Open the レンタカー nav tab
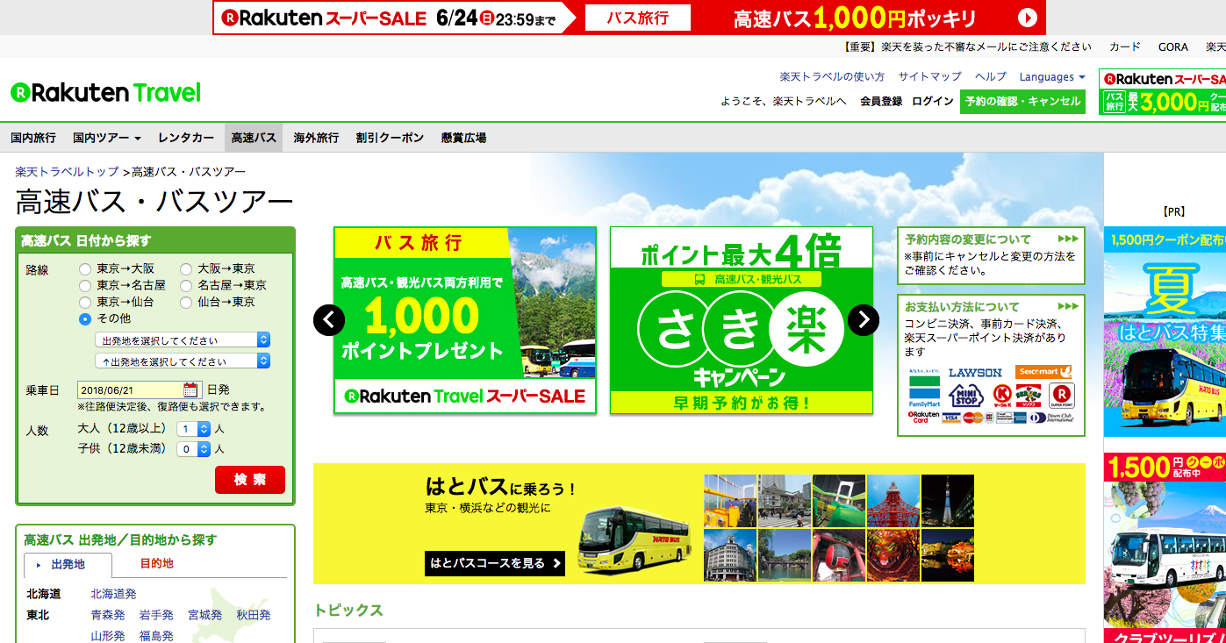This screenshot has width=1226, height=643. point(186,138)
